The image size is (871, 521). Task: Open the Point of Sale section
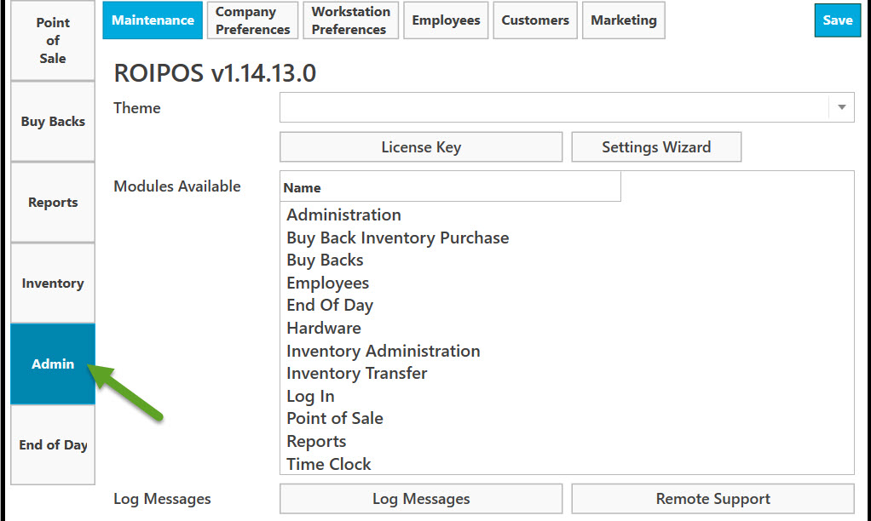pyautogui.click(x=53, y=41)
